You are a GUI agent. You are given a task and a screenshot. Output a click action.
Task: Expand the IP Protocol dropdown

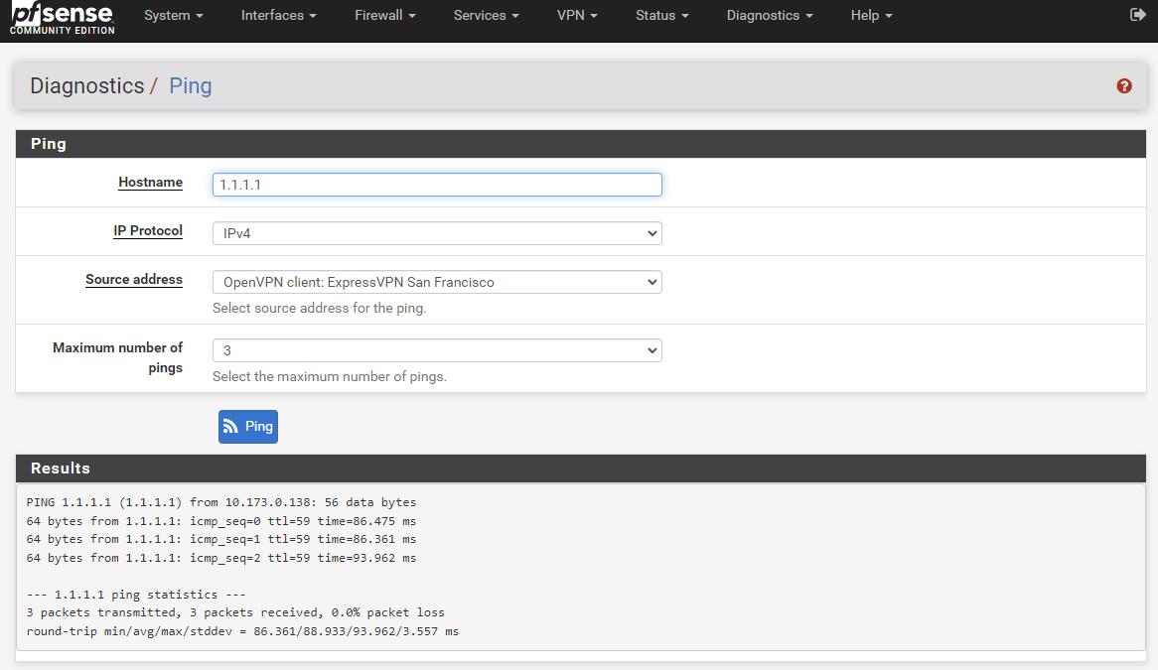pos(437,233)
